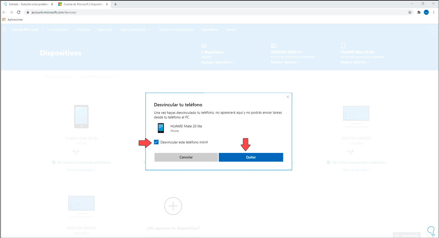Click the PC icon above DESKTOP-5GC81P1
Viewport: 439px width, 238px height.
click(274, 45)
